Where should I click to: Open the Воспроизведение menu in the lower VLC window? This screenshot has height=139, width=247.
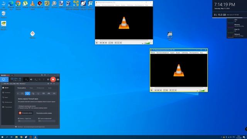point(162,53)
